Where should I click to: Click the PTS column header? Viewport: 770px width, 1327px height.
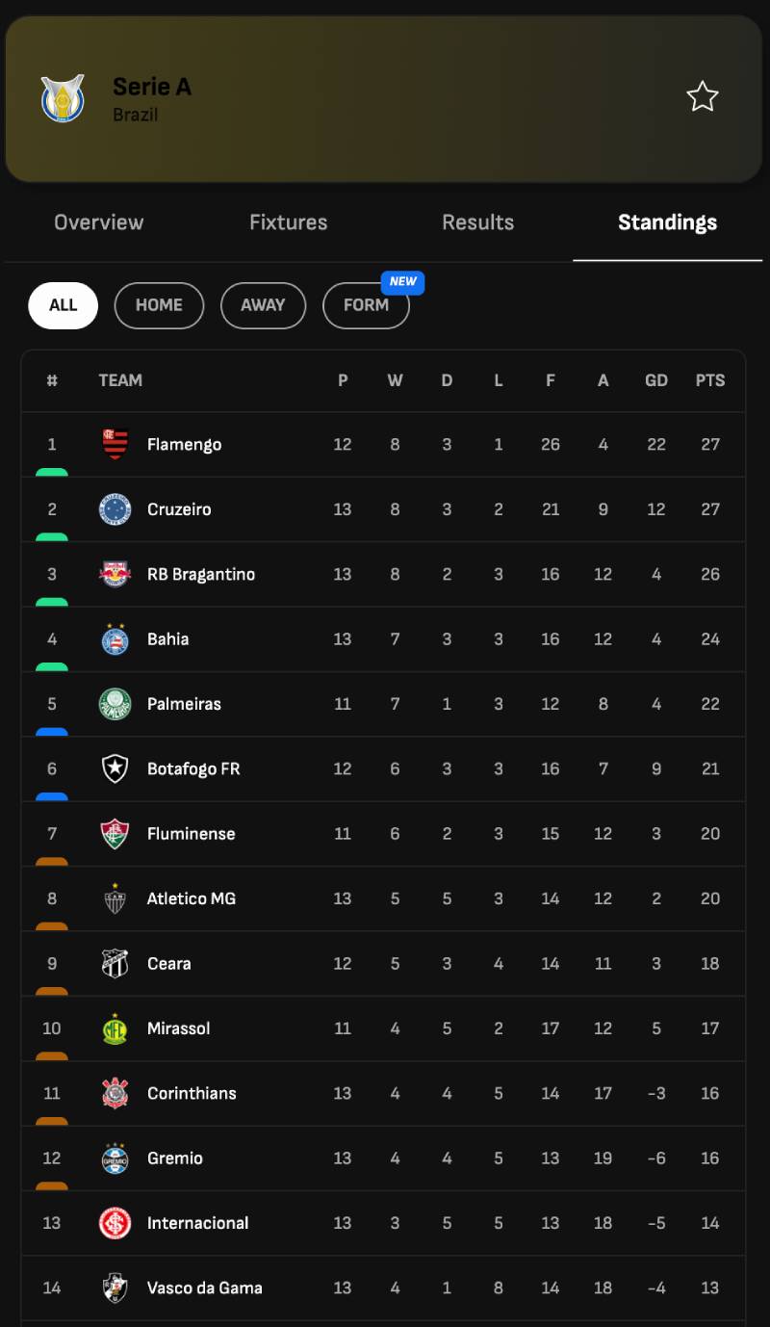coord(710,380)
